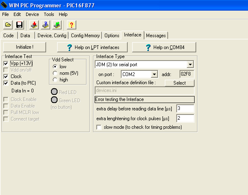Toggle Data (to PIC) checkbox
The width and height of the screenshot is (248, 195).
tap(6, 83)
